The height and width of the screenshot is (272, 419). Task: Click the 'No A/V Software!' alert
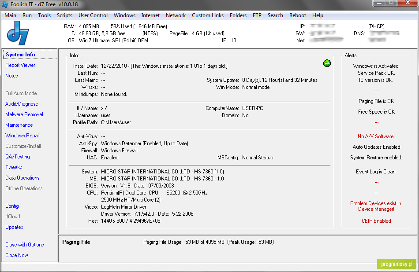pyautogui.click(x=376, y=136)
